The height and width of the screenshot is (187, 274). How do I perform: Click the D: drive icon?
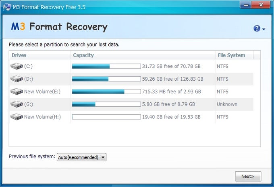point(17,79)
